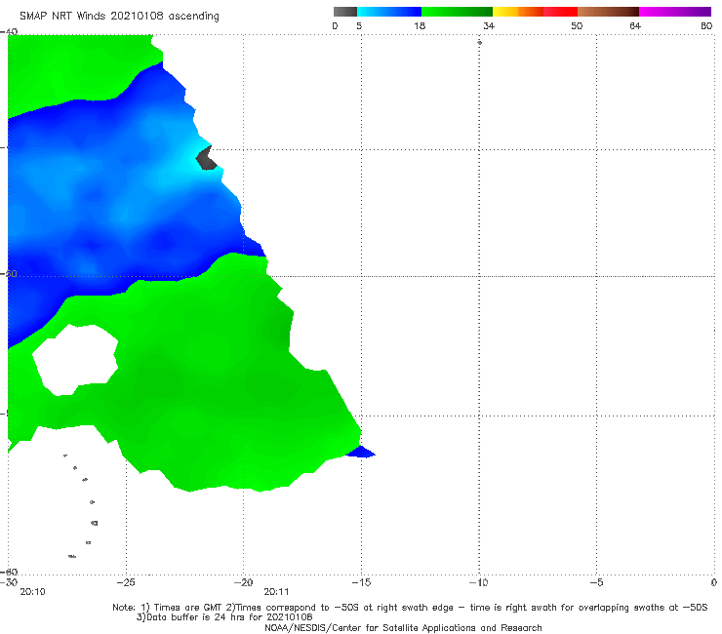Click the title 'SMAP NRT Winds 20210108 ascending'

[x=119, y=17]
